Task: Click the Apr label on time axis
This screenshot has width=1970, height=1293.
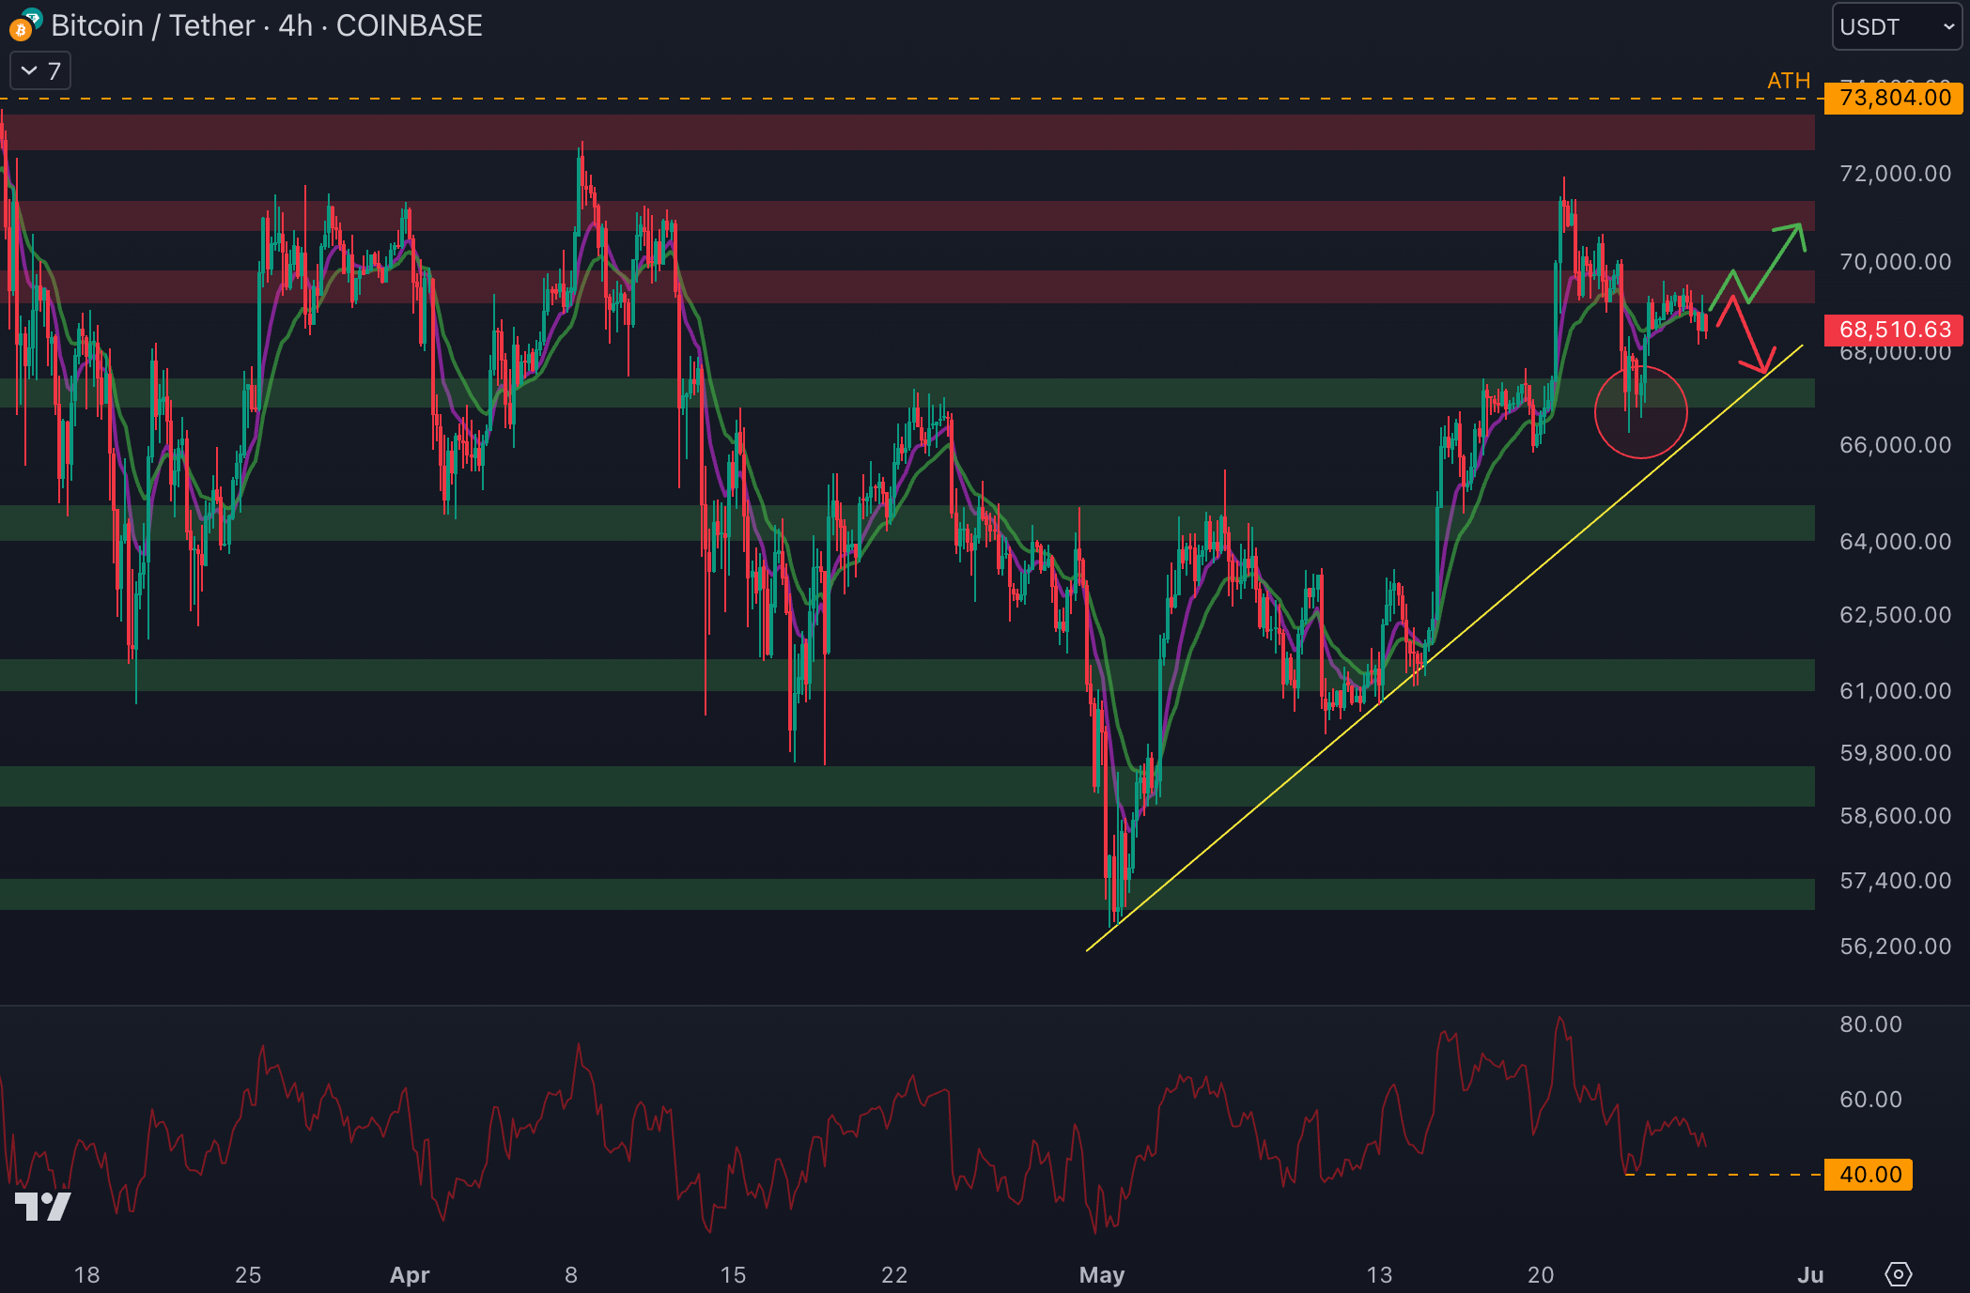Action: (x=410, y=1275)
